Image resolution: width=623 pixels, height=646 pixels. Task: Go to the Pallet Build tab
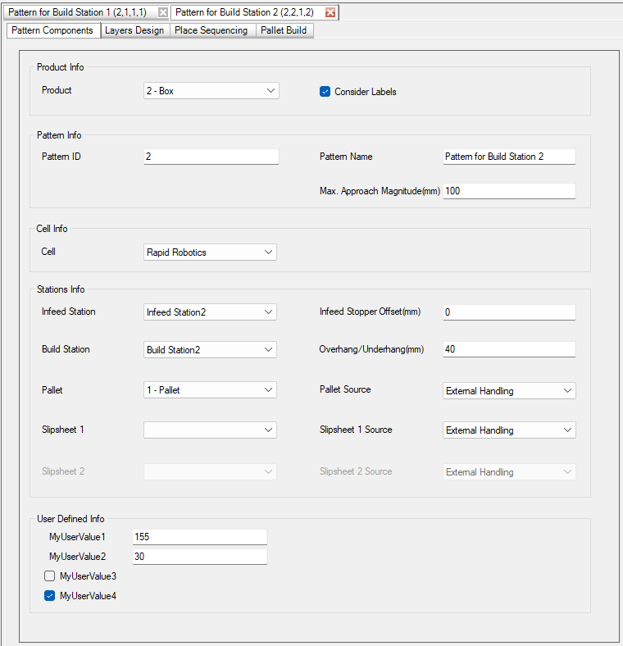click(284, 30)
